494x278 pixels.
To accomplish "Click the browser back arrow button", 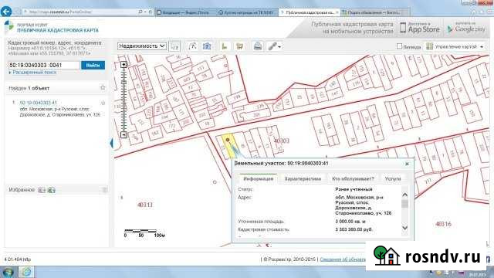I will point(6,12).
